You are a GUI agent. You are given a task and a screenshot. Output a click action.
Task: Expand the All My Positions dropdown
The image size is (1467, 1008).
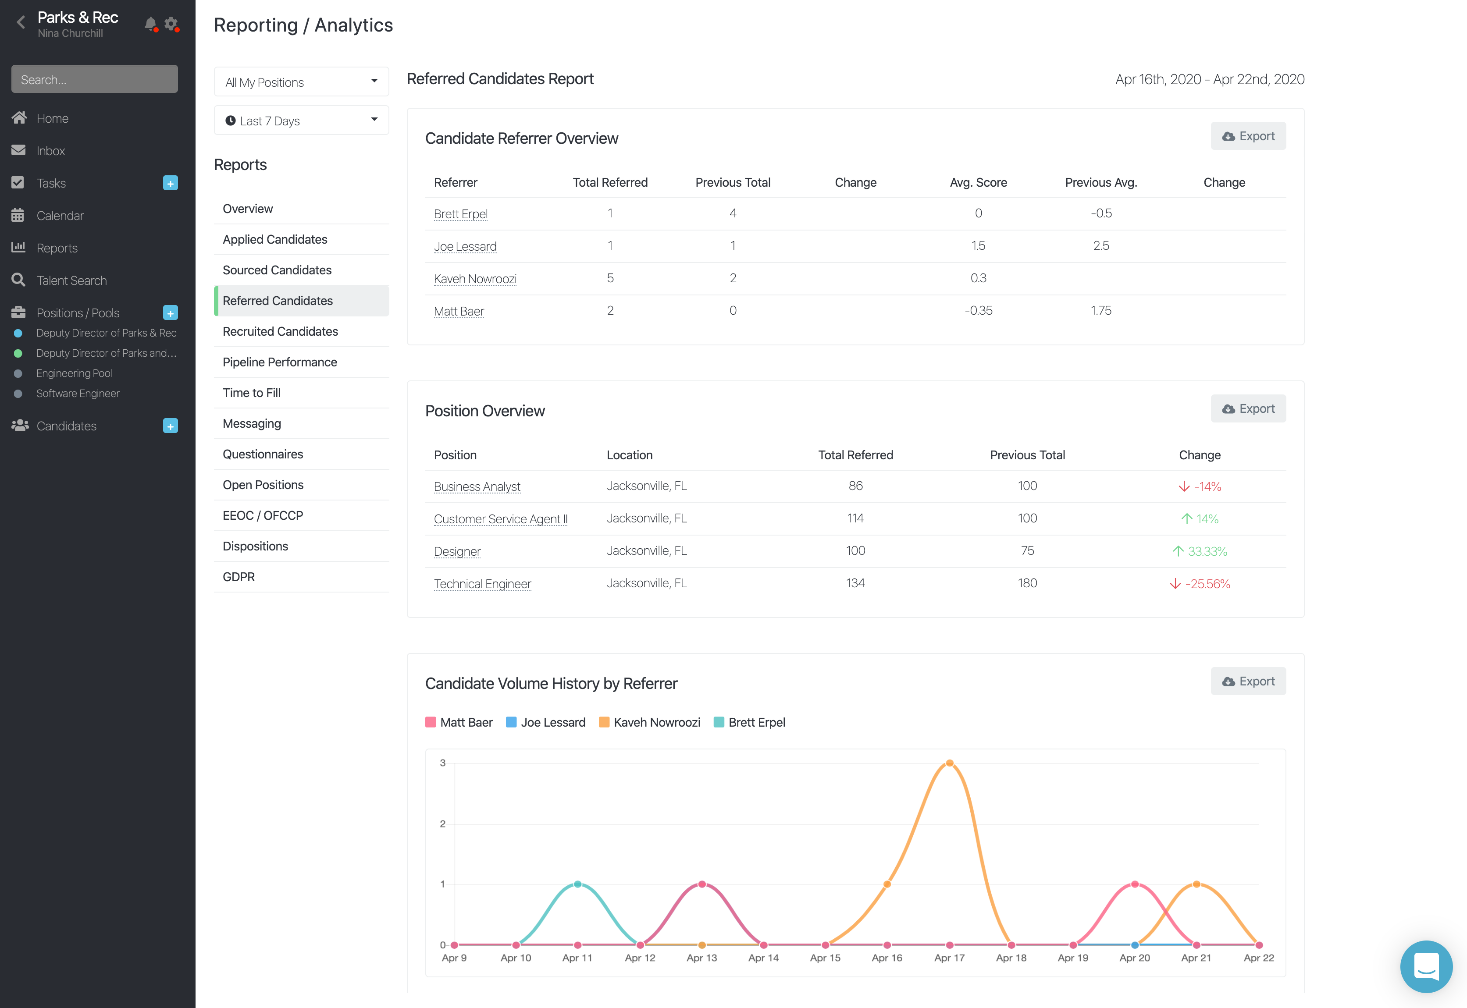(x=301, y=82)
